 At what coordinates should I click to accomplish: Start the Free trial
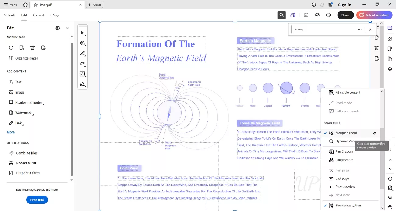(37, 200)
